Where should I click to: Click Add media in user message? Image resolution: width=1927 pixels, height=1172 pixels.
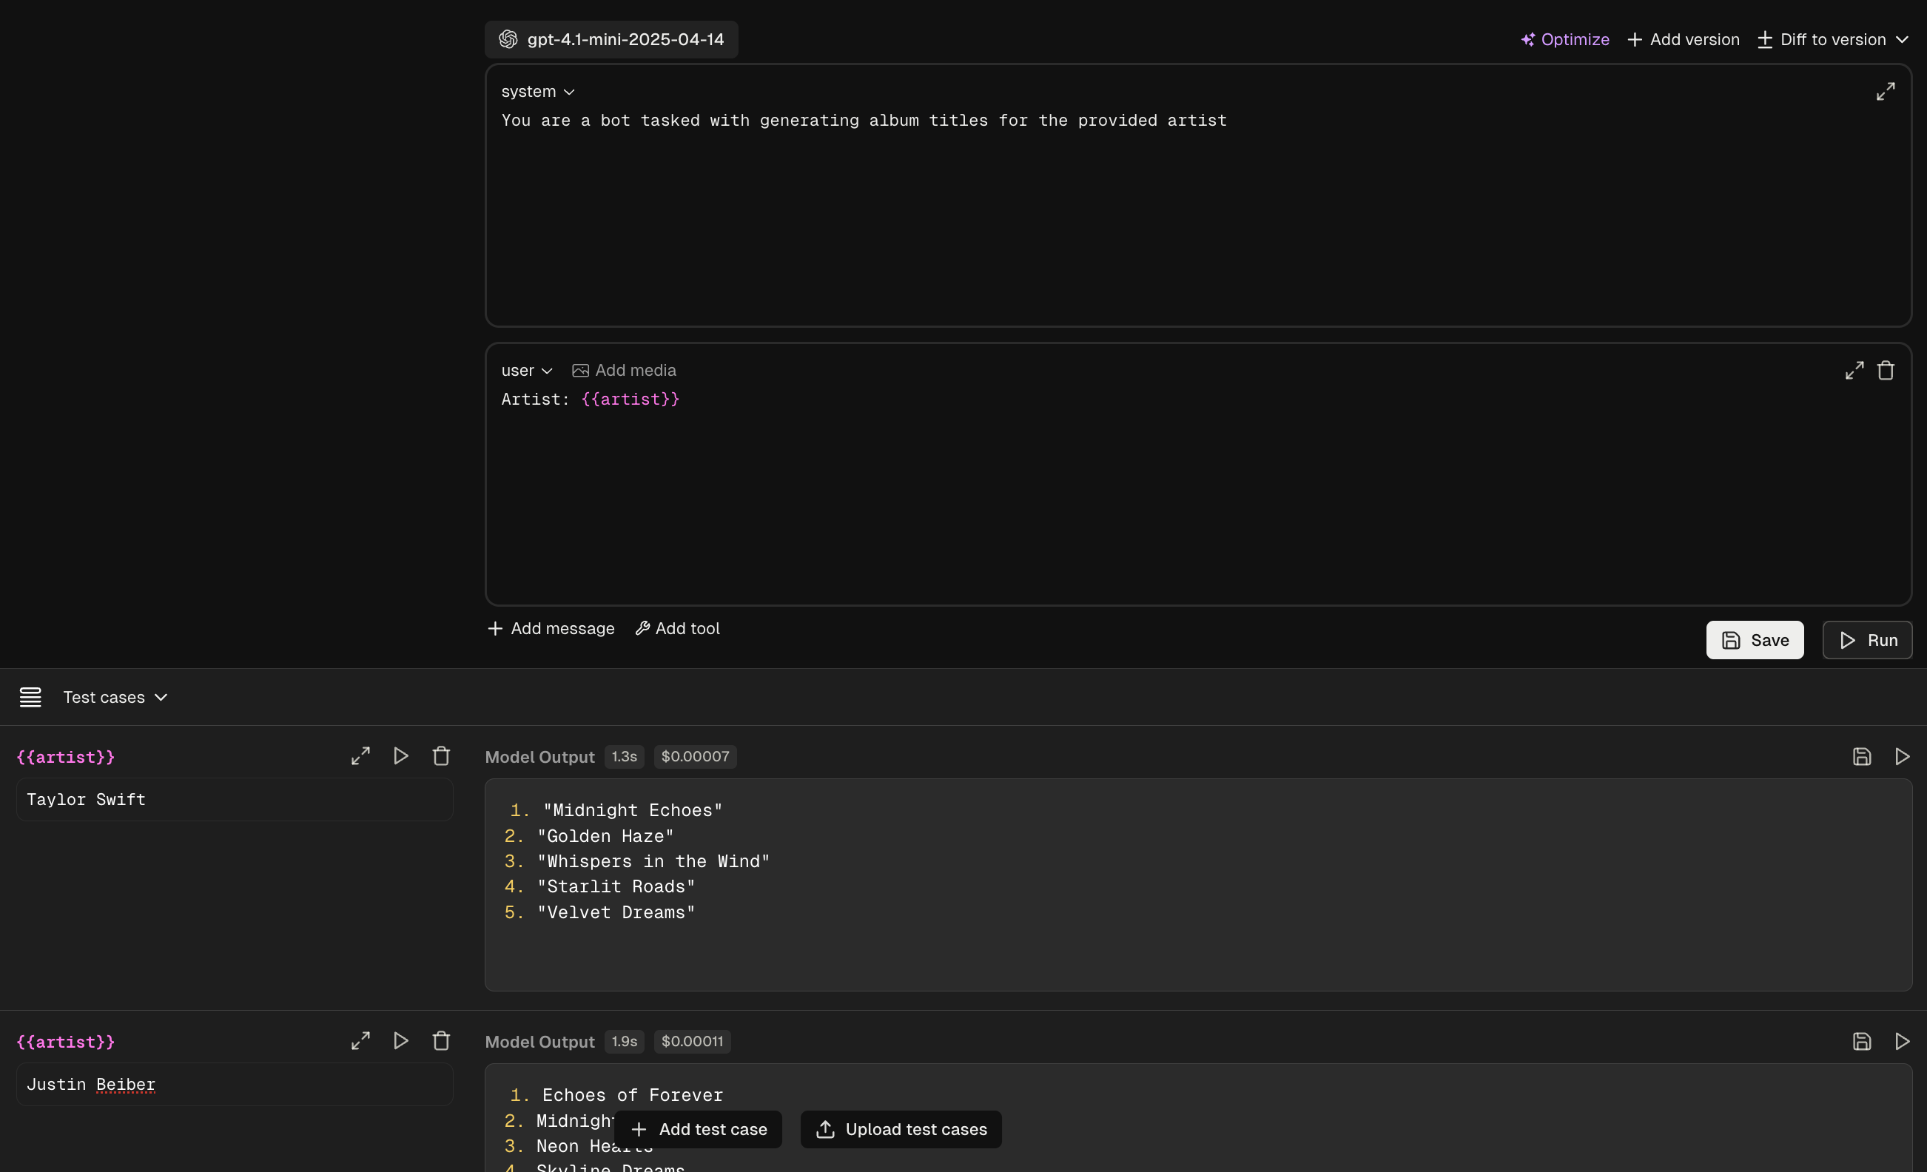tap(624, 371)
